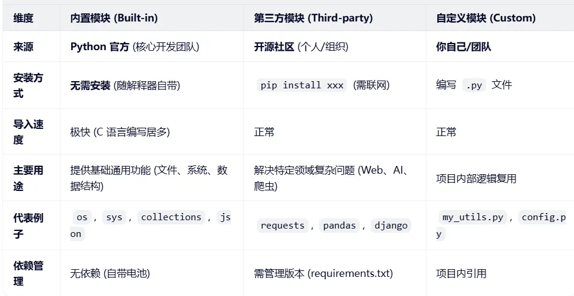Click the my_utils.py code tag
574x296 pixels.
tap(472, 217)
